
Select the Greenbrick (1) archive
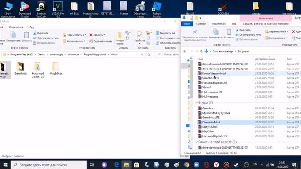tap(210, 78)
